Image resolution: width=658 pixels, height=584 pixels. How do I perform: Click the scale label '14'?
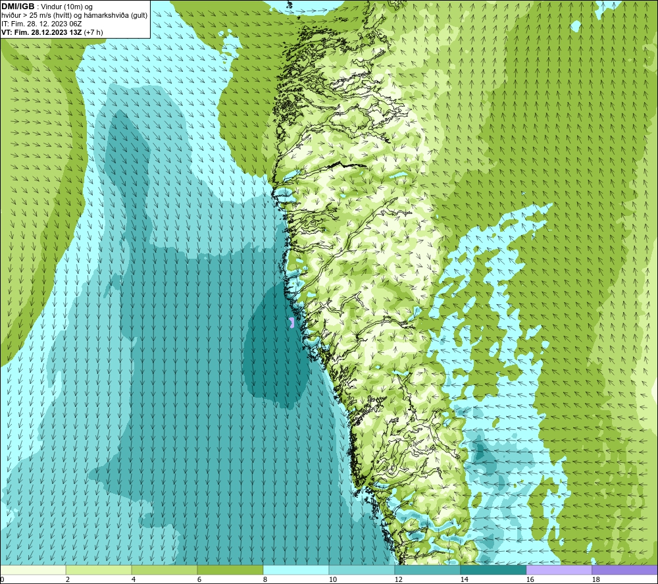point(464,580)
